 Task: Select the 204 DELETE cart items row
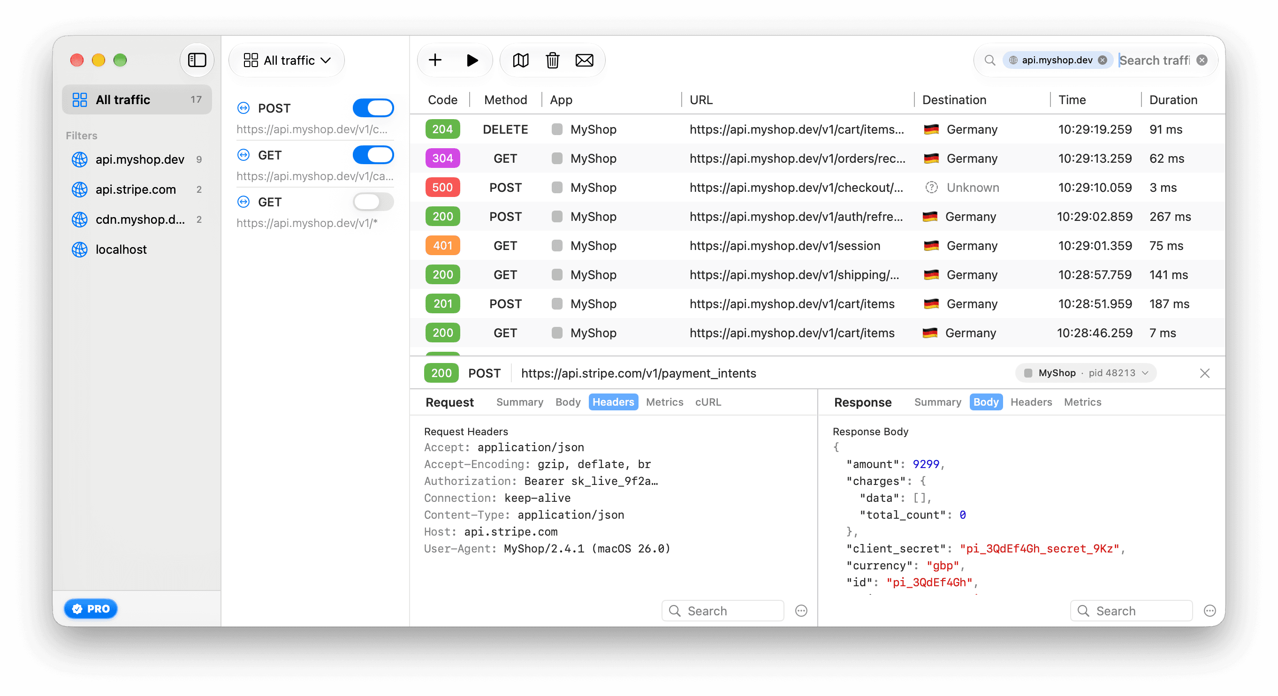(x=818, y=129)
